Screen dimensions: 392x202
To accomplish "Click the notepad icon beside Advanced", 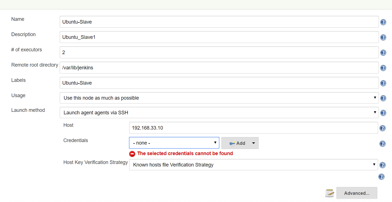I will 329,193.
